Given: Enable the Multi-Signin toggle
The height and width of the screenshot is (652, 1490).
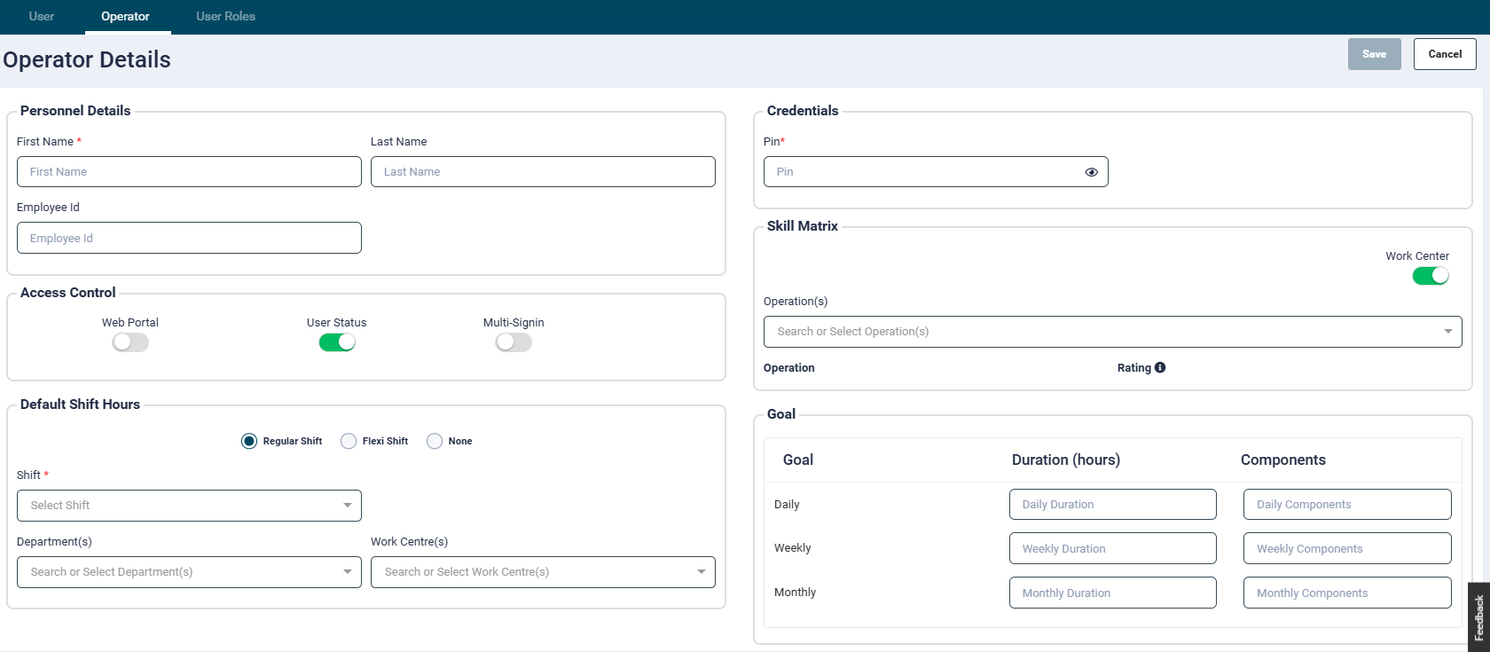Looking at the screenshot, I should pos(514,342).
